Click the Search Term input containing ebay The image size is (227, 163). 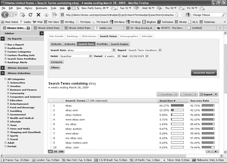tap(89, 50)
